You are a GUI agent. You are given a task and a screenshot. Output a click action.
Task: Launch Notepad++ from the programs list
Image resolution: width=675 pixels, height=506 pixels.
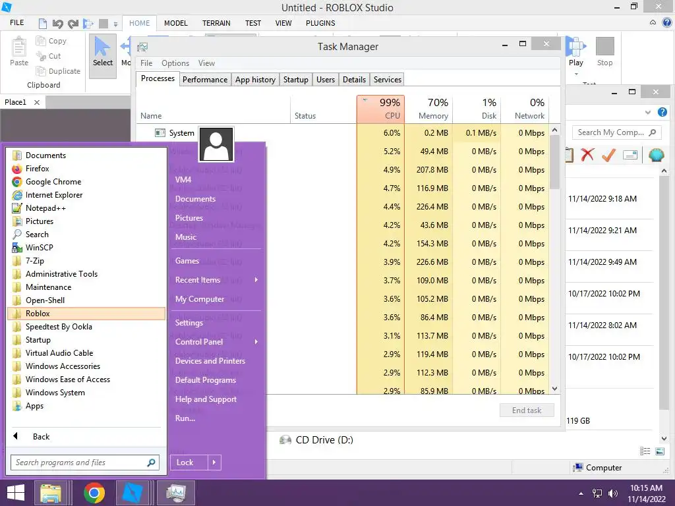86,208
